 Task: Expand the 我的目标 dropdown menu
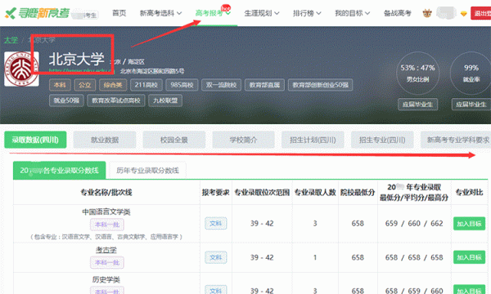(x=352, y=13)
